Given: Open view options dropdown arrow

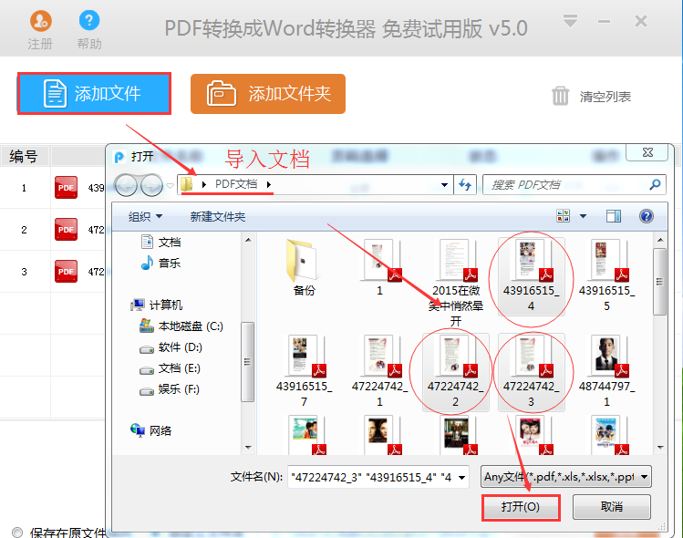Looking at the screenshot, I should 583,215.
